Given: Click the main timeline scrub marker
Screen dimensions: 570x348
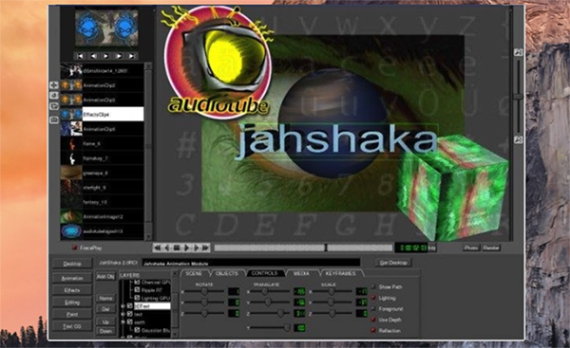Looking at the screenshot, I should (x=326, y=247).
